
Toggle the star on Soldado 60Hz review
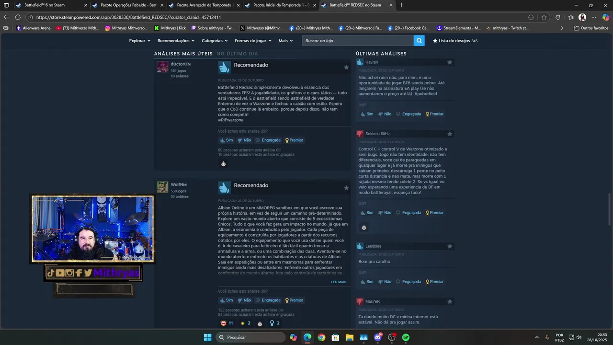pos(450,134)
